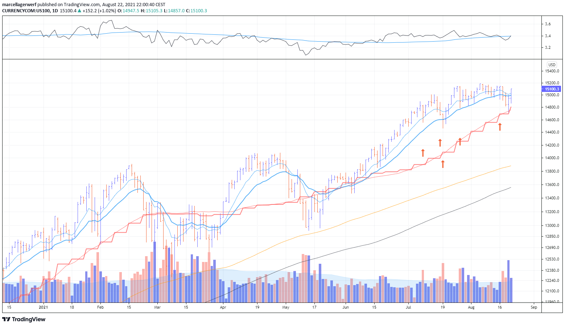Click the last price value 15100.4
The height and width of the screenshot is (326, 565).
[68, 10]
